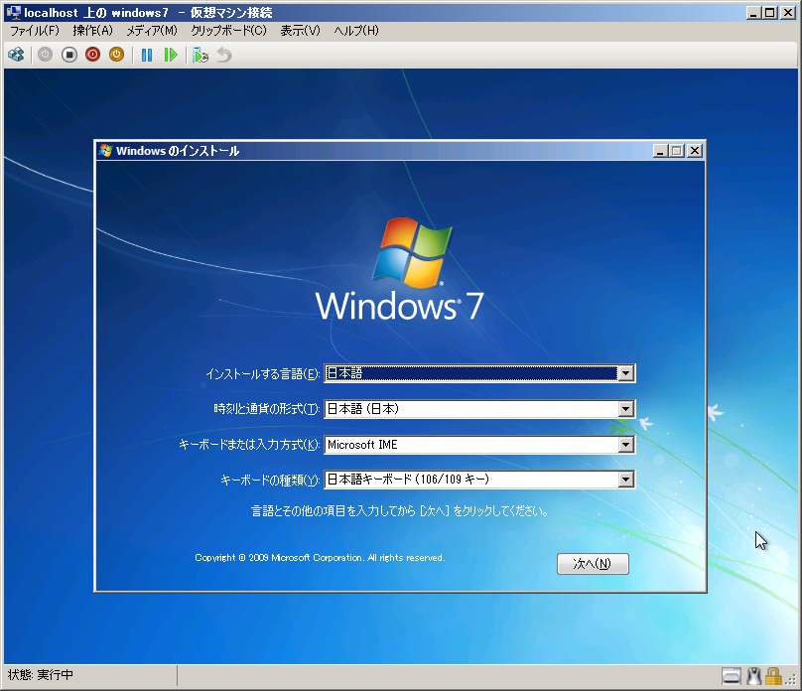The image size is (802, 691).
Task: Open the 操作(A) menu
Action: click(x=92, y=31)
